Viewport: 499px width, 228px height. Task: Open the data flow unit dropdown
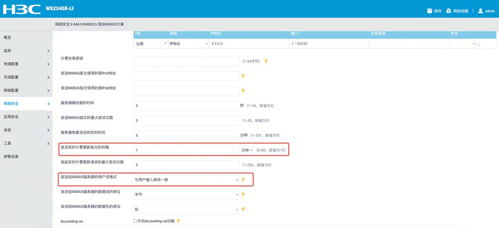pyautogui.click(x=186, y=195)
